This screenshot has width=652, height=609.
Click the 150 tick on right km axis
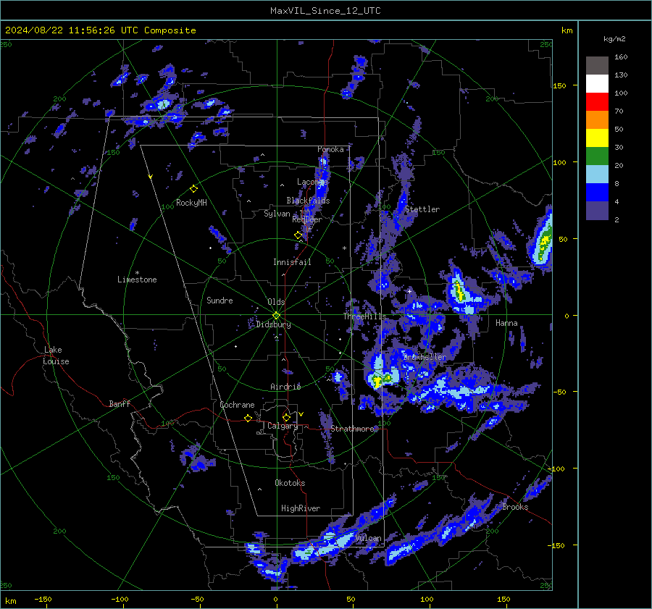pyautogui.click(x=559, y=85)
